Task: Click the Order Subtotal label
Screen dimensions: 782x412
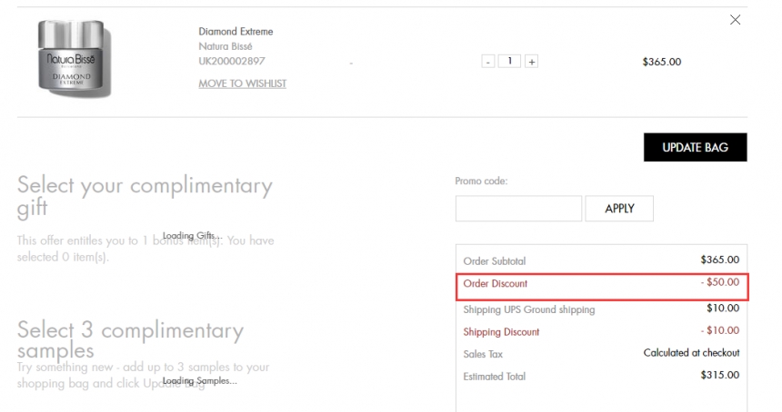Action: click(x=495, y=261)
